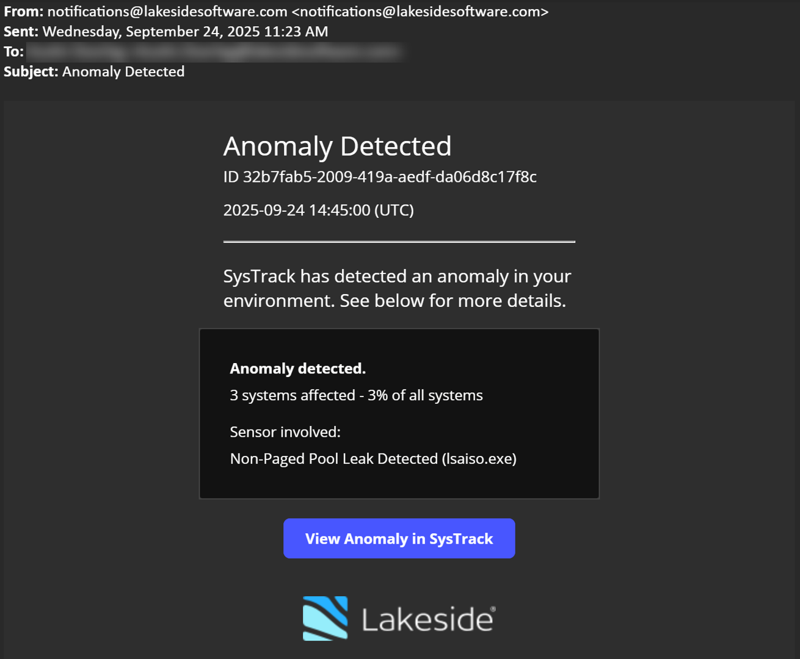Image resolution: width=800 pixels, height=659 pixels.
Task: Click the Lakeside striped logo icon
Action: 325,618
